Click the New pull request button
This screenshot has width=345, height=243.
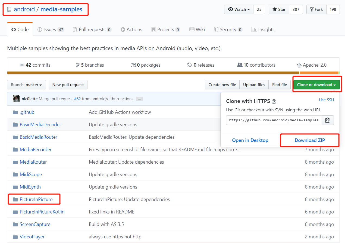click(68, 85)
